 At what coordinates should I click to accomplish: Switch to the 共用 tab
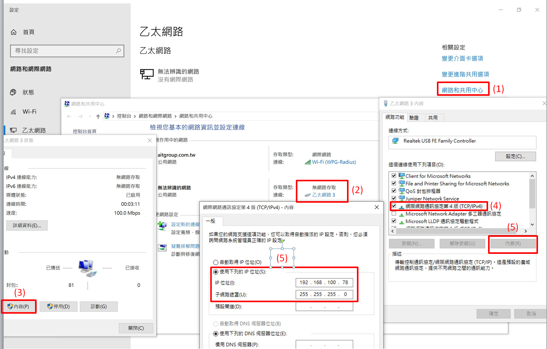(x=433, y=118)
